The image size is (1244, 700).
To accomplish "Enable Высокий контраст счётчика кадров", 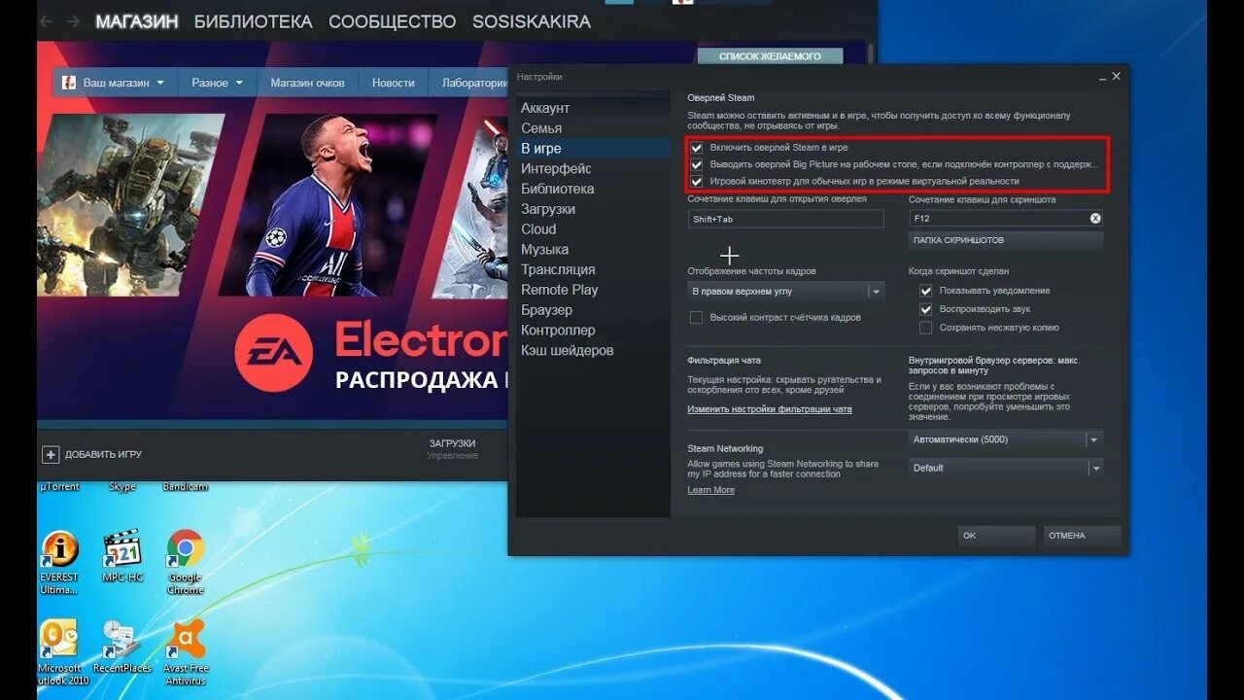I will [x=696, y=317].
